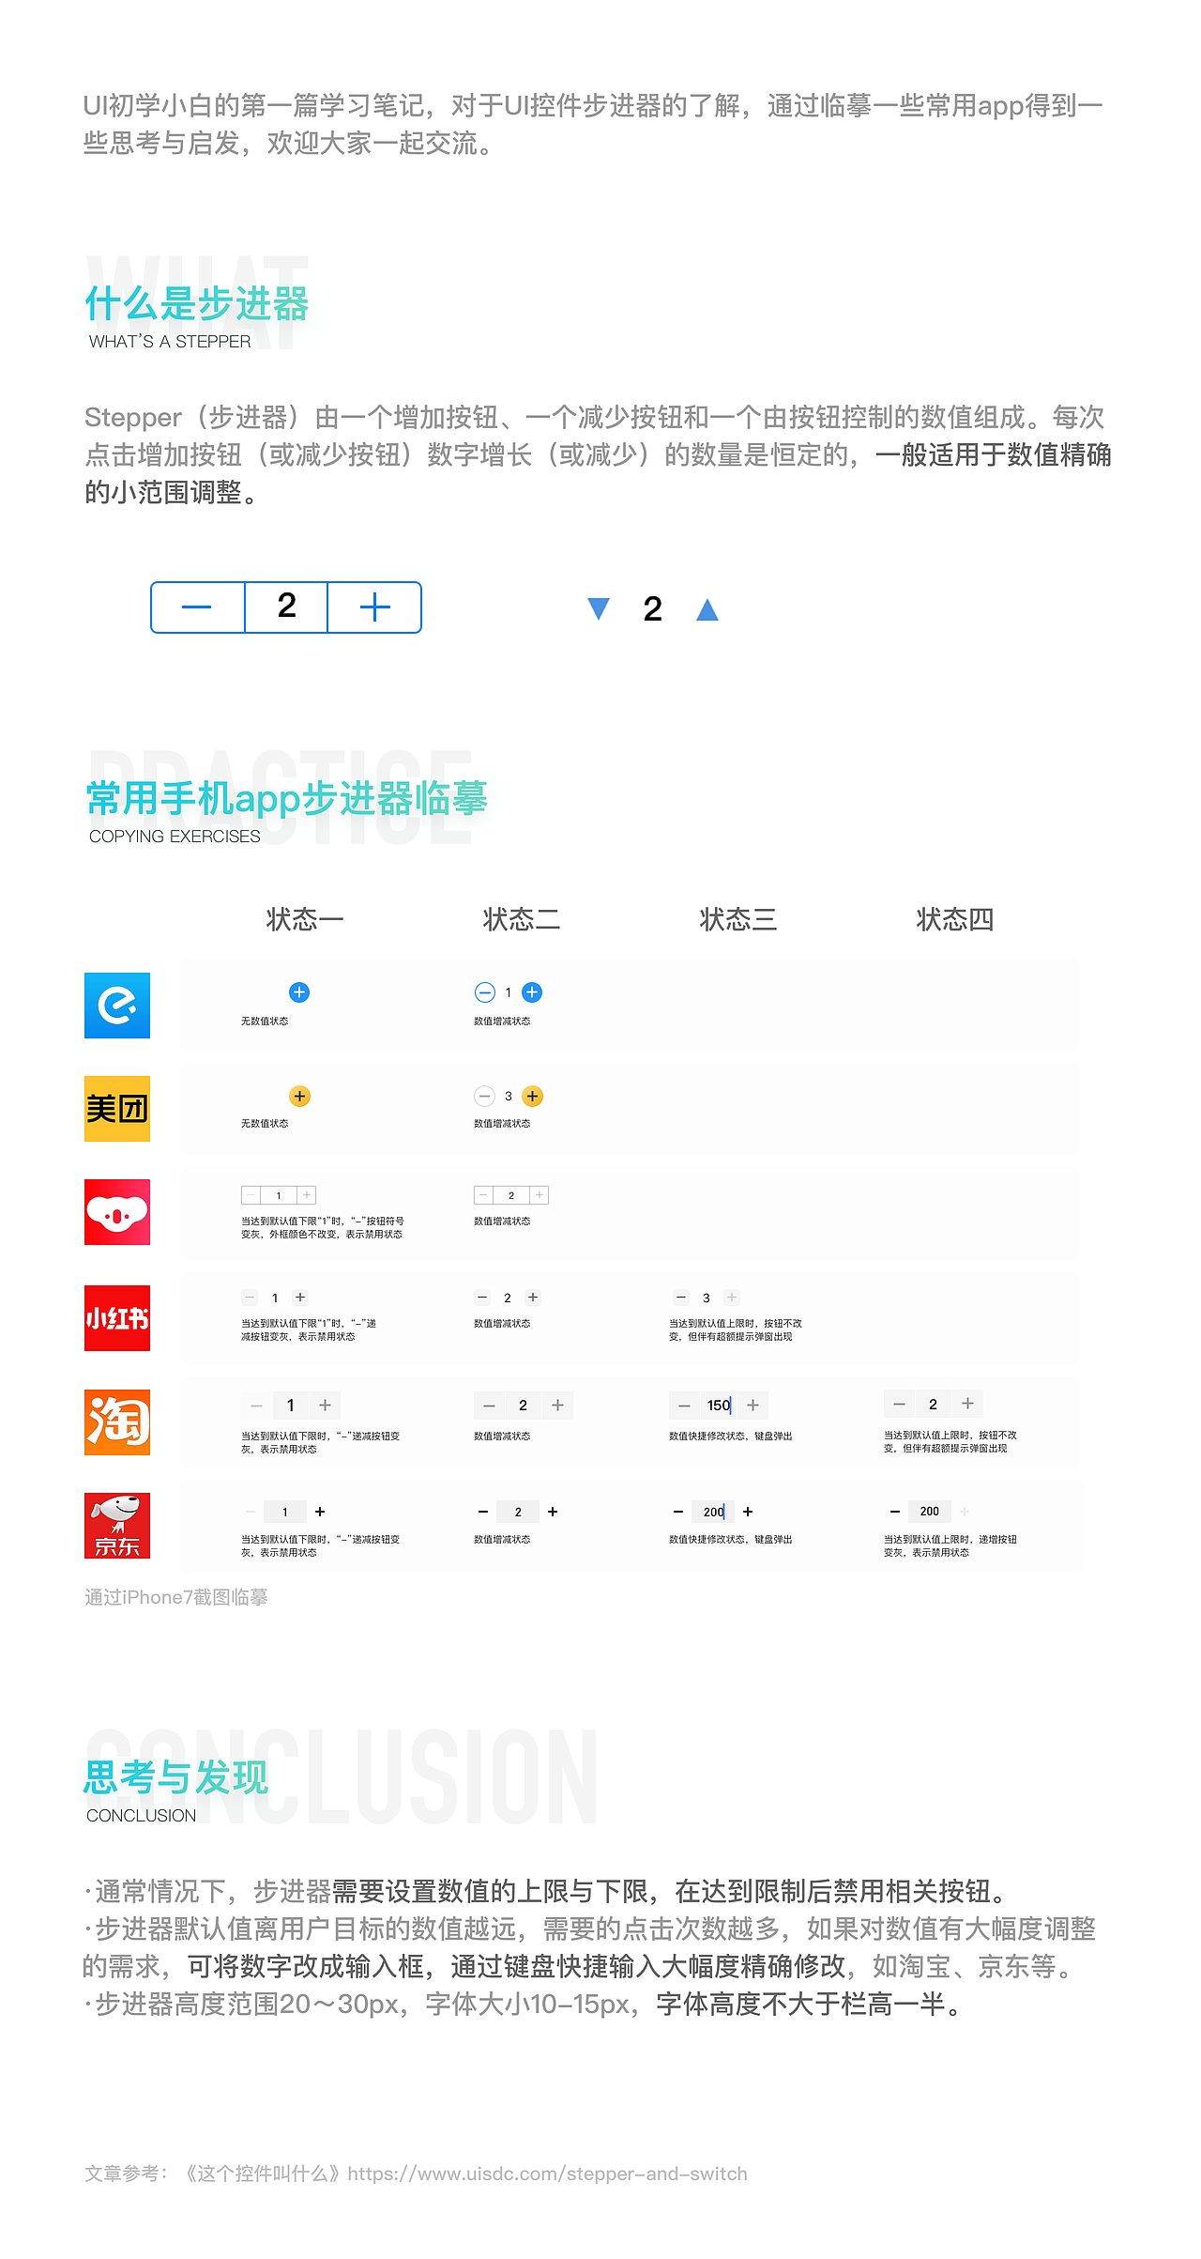Click the 通过iPhone7截图临摹 caption
Screen dimensions: 1201x2259
point(176,1597)
